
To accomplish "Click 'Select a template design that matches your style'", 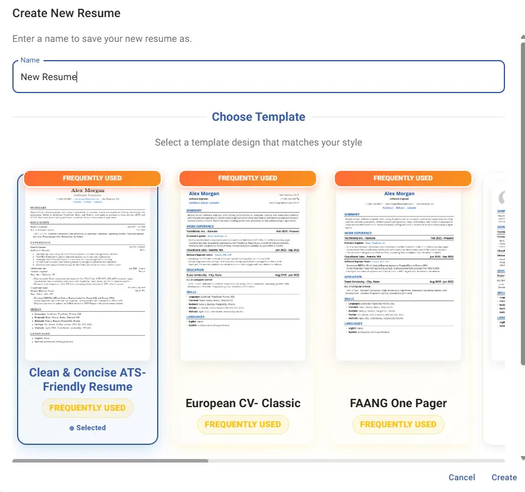I will [x=258, y=143].
